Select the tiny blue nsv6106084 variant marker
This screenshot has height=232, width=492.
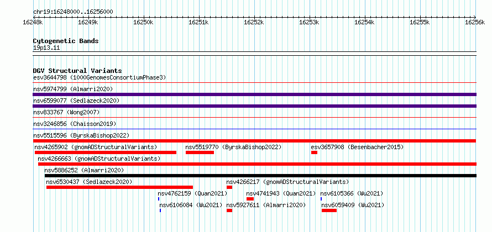(x=160, y=210)
